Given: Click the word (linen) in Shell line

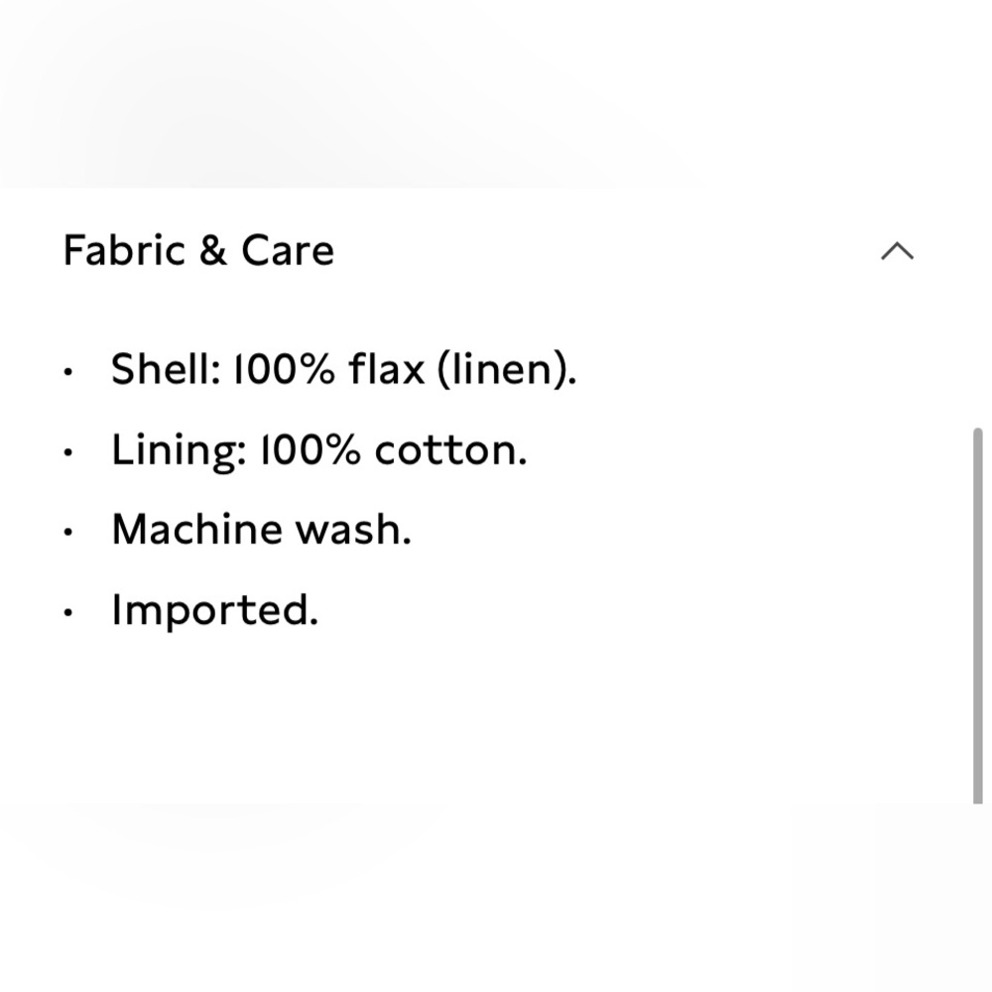Looking at the screenshot, I should pyautogui.click(x=507, y=369).
